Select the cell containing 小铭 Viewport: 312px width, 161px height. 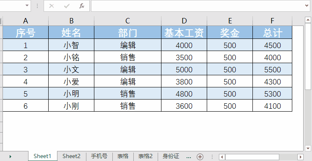pyautogui.click(x=71, y=57)
